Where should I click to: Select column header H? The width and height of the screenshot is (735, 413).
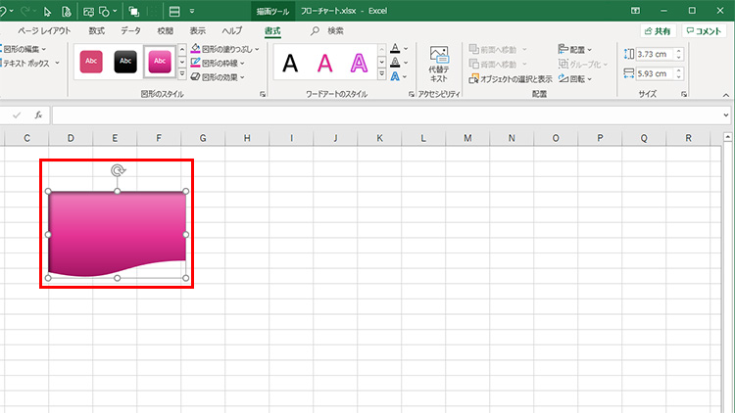click(246, 138)
